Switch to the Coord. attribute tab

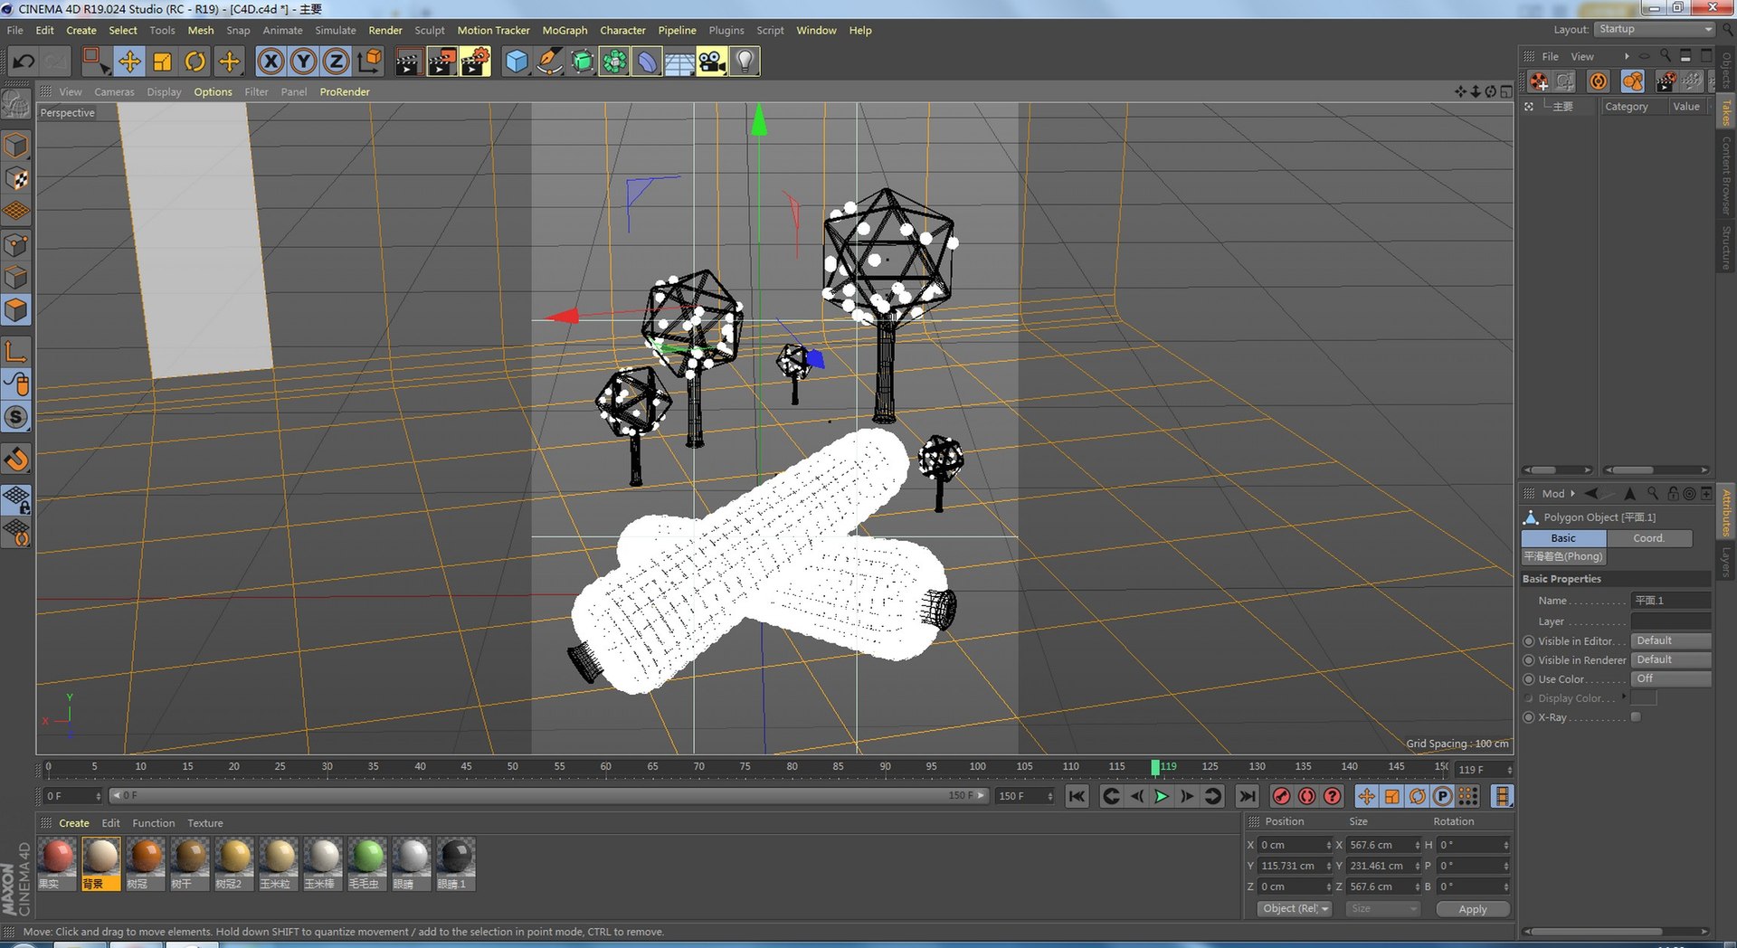pyautogui.click(x=1648, y=538)
